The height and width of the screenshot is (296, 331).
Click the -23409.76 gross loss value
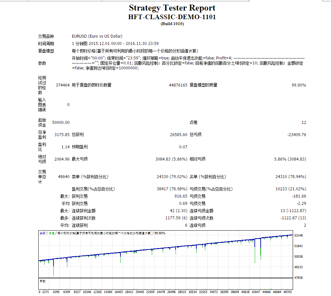[x=297, y=135]
